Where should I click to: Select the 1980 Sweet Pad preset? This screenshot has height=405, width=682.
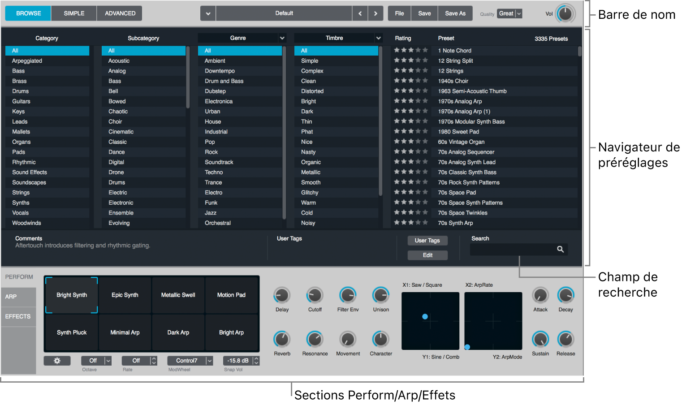click(x=458, y=132)
